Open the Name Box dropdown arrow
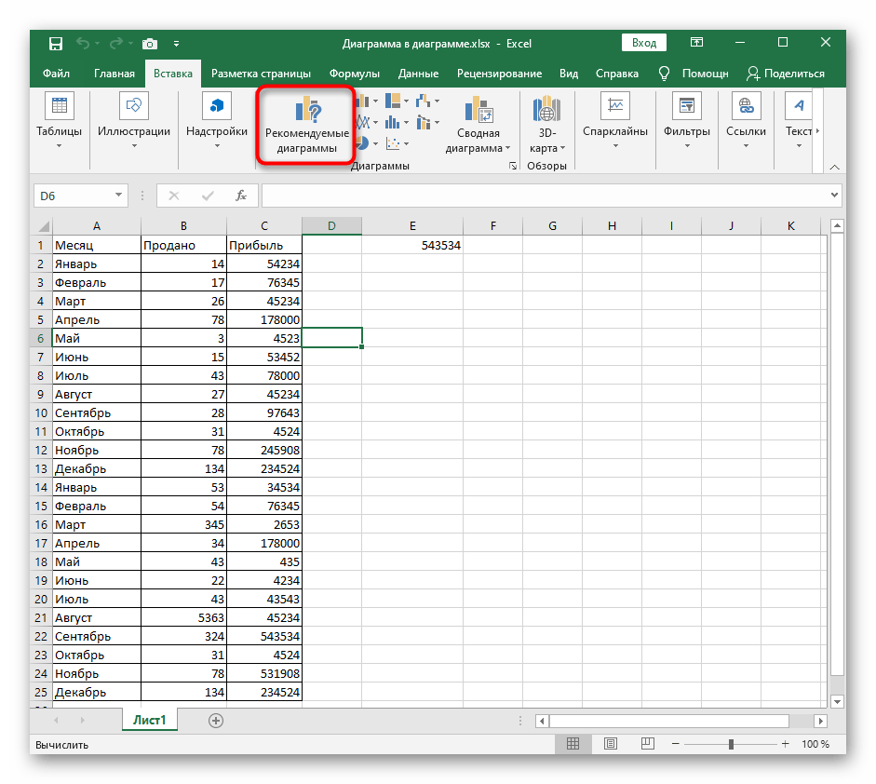This screenshot has width=876, height=784. [x=118, y=195]
